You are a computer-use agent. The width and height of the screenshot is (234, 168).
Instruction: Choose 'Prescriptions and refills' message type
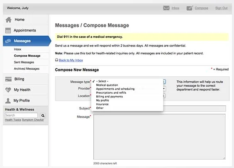(127, 93)
